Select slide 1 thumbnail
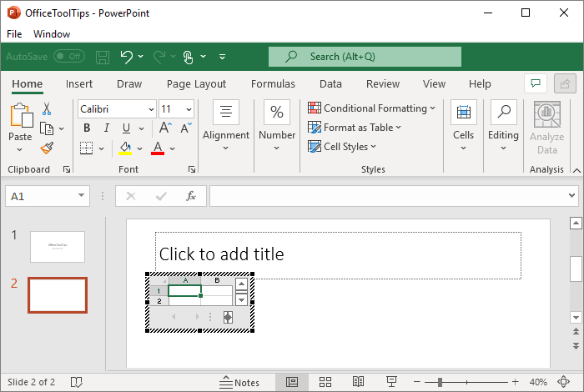The image size is (584, 392). 58,246
